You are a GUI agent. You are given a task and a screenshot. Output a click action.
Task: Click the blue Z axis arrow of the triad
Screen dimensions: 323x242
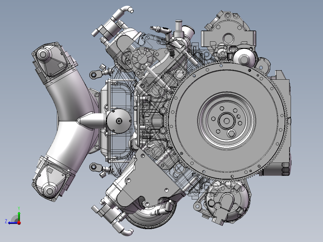pos(12,223)
